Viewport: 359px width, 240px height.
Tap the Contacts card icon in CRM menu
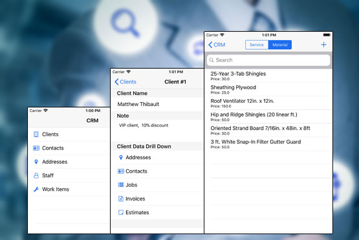36,148
